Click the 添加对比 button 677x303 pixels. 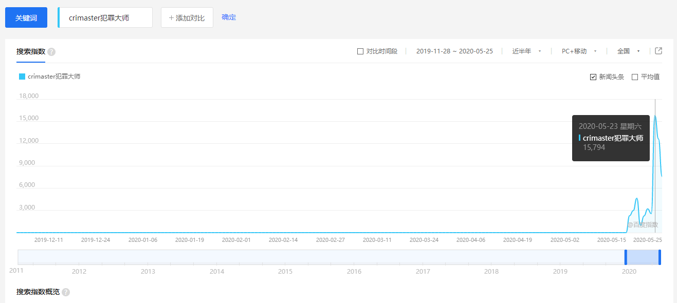pos(187,17)
